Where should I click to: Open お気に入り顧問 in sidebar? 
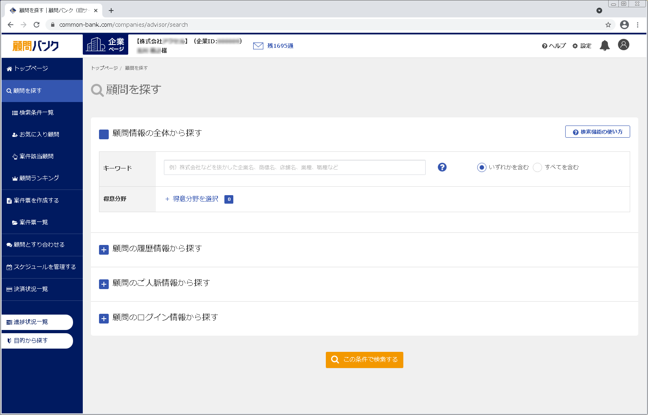42,134
